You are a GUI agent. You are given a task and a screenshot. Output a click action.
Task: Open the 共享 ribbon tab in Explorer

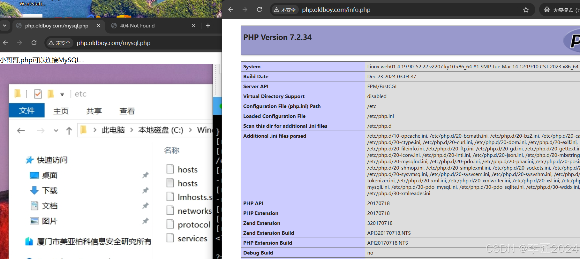(94, 111)
